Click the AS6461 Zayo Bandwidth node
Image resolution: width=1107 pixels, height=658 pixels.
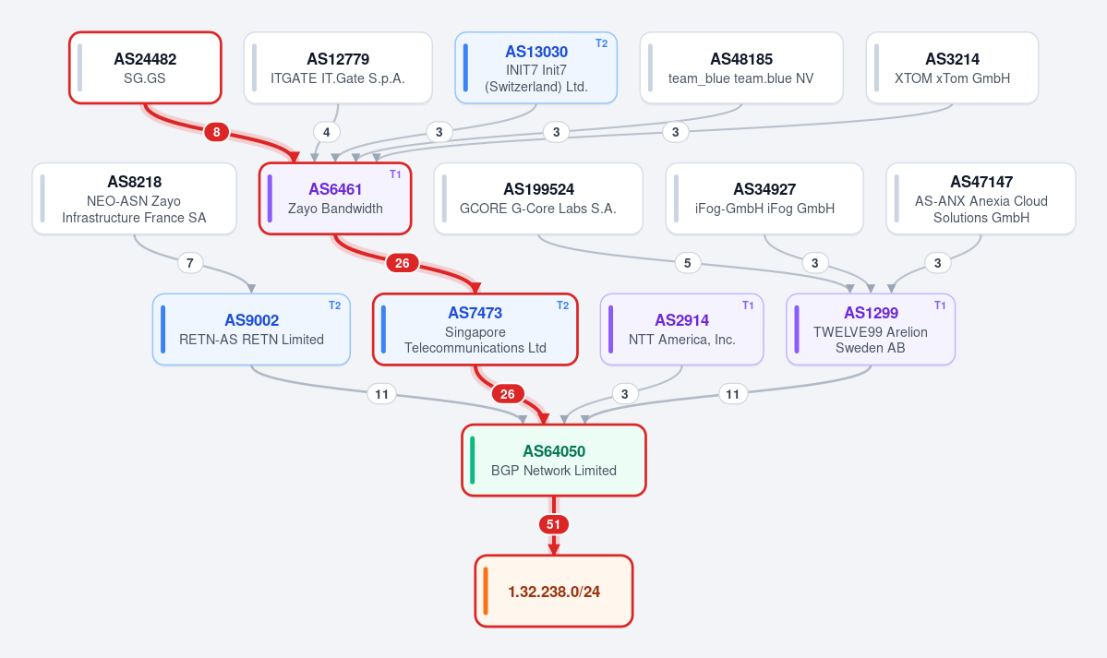coord(335,199)
